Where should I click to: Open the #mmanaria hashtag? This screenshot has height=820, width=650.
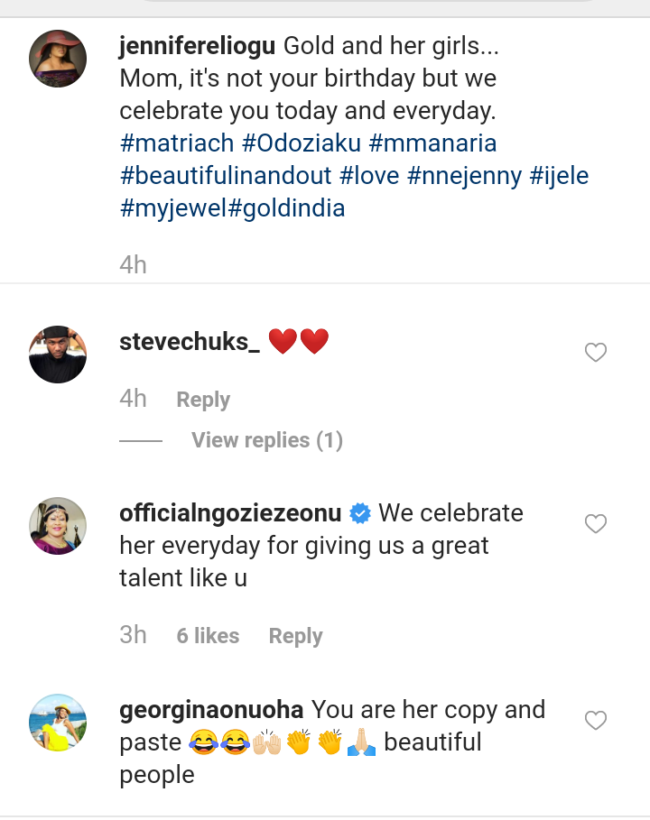(x=433, y=143)
